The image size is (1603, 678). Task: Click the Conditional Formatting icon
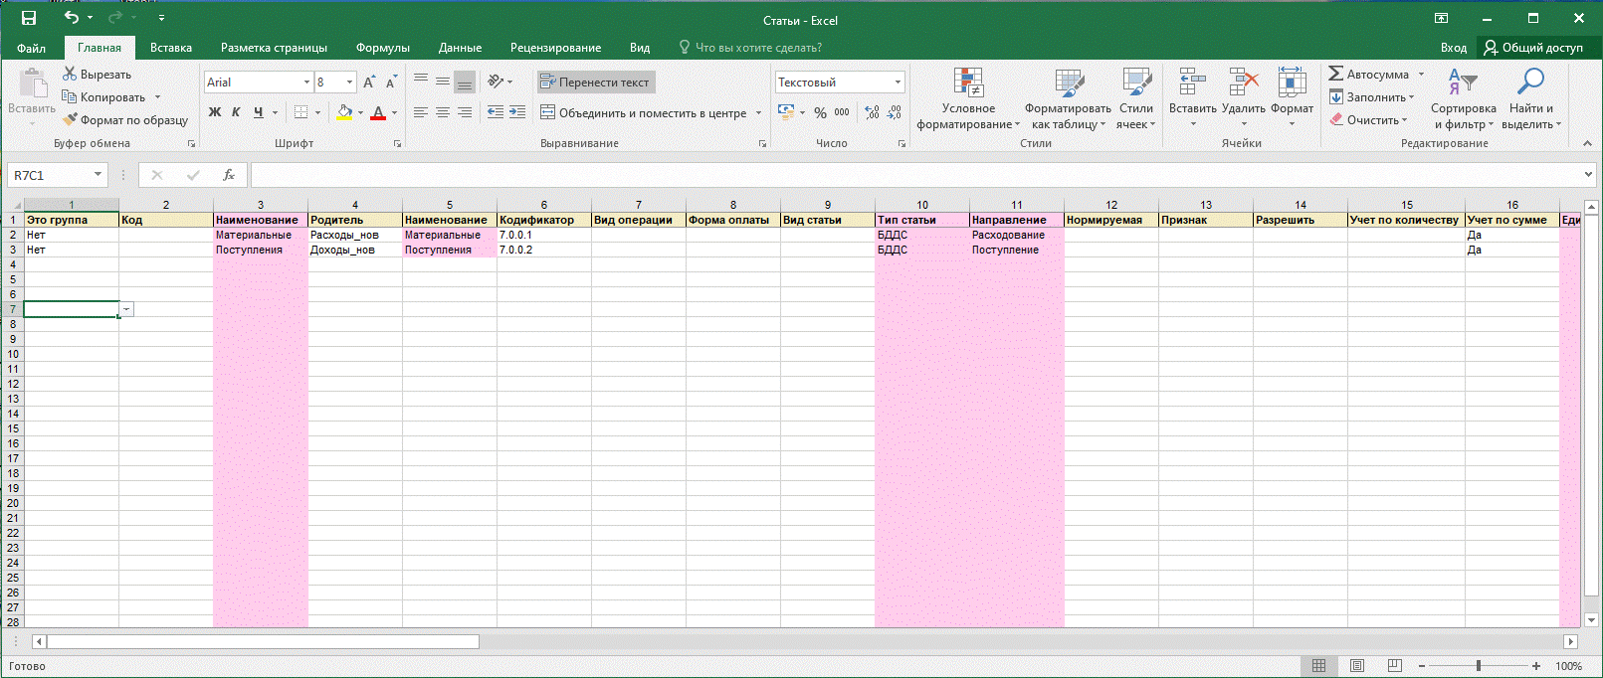(x=967, y=85)
